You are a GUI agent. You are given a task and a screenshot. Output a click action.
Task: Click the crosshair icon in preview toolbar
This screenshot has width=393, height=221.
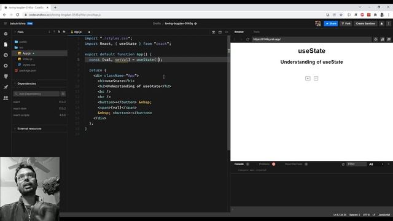(x=376, y=39)
